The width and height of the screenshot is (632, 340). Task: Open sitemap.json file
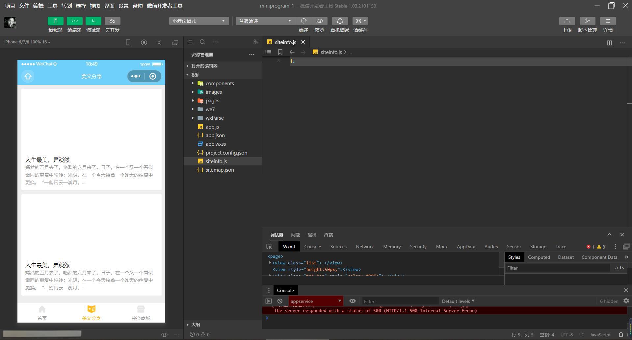pos(223,170)
